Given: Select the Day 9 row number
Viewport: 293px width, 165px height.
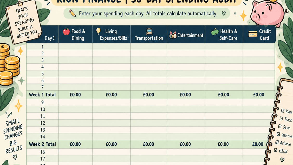Looking at the screenshot, I should tap(42, 103).
